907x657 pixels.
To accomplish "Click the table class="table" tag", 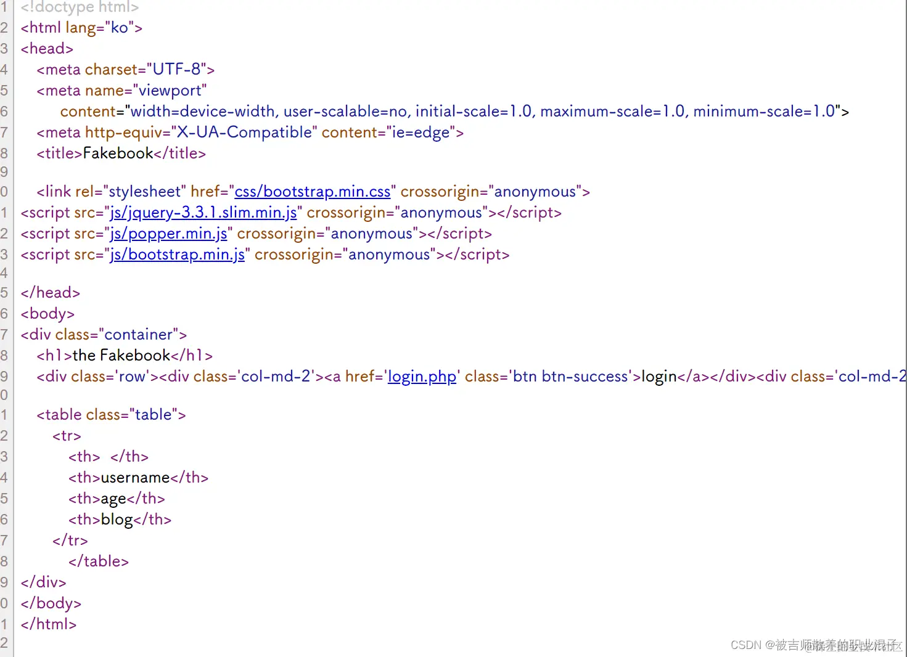I will (x=112, y=415).
